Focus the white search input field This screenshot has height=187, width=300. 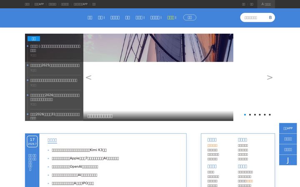pos(255,17)
